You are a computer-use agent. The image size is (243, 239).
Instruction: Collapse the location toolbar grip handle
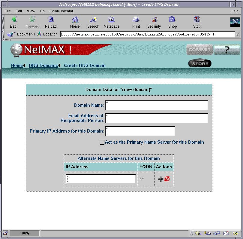(x=4, y=34)
